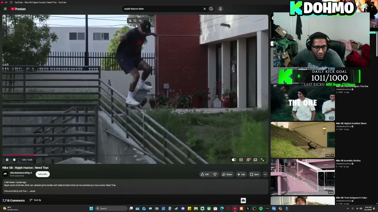Open nikeskateboarding channel name link

20,173
